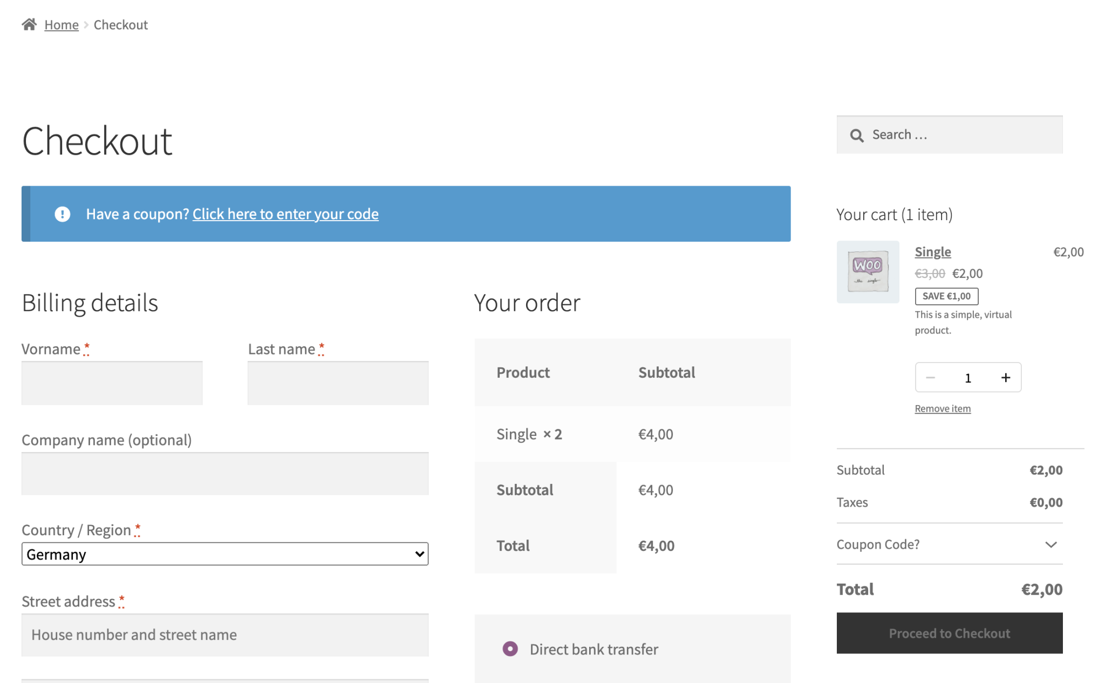
Task: Increase item quantity with the plus button
Action: click(1006, 377)
